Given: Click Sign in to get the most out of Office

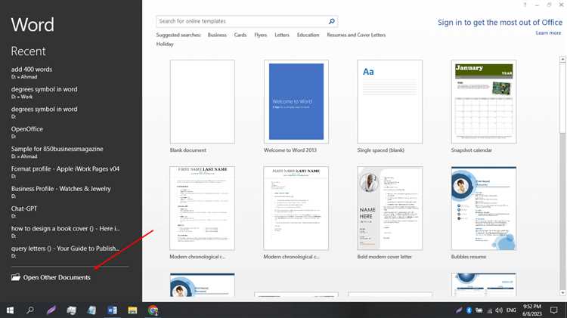Looking at the screenshot, I should [x=500, y=23].
